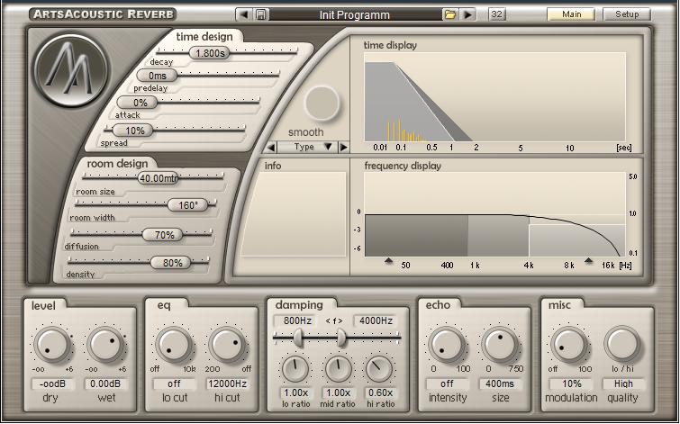The height and width of the screenshot is (424, 680).
Task: Open the Type dropdown menu
Action: point(306,147)
